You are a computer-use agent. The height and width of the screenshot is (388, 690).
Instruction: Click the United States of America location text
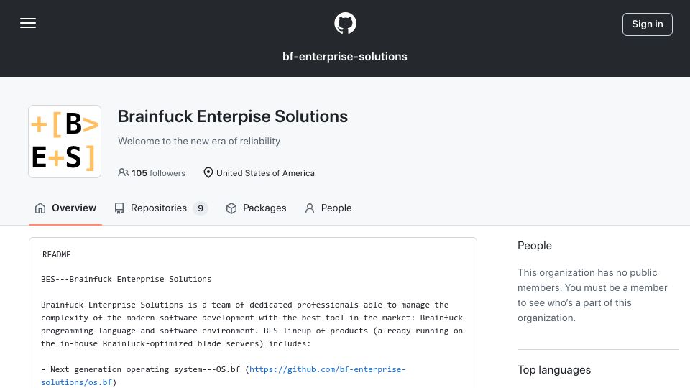click(265, 173)
